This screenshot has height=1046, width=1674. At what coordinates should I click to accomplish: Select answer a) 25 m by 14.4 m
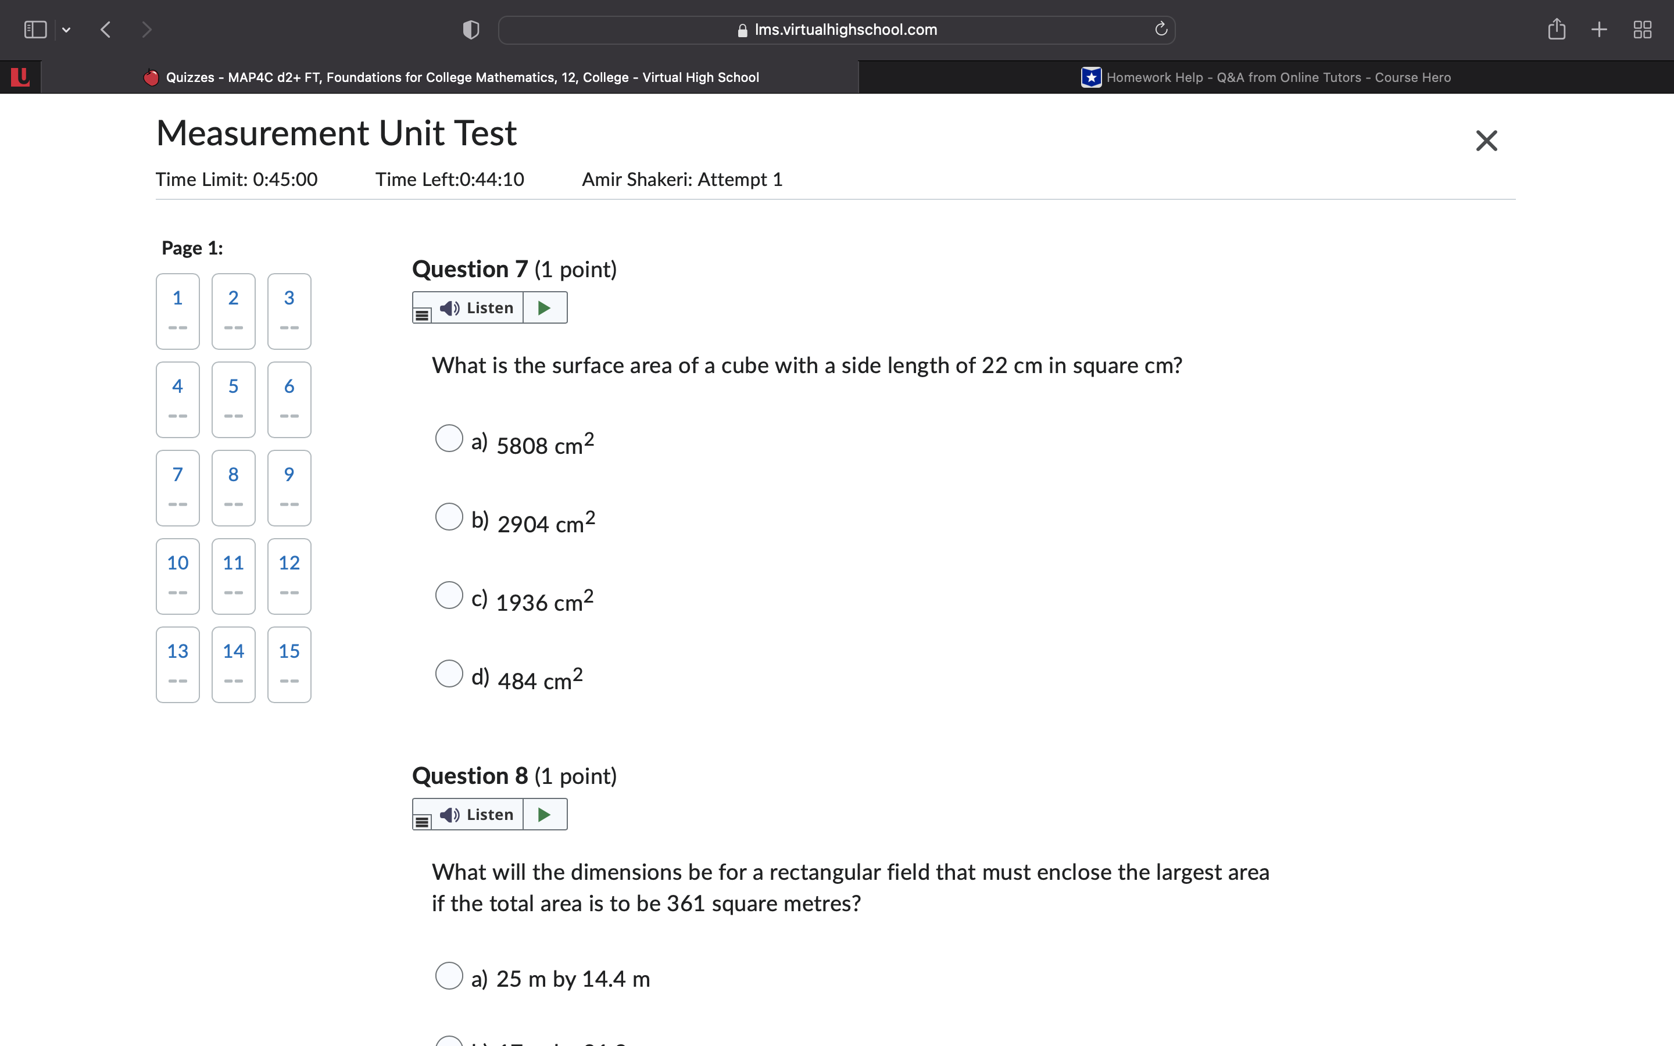450,976
